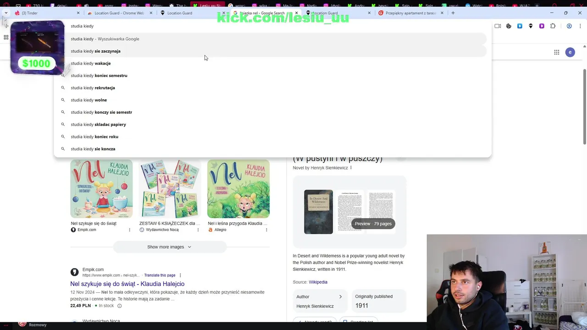Open the three-dot menu beside 'Translate this page'
This screenshot has width=587, height=330.
[180, 275]
